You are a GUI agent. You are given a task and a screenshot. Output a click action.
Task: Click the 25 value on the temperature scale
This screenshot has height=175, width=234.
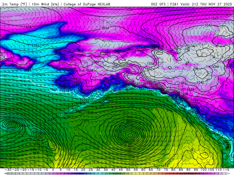91,170
